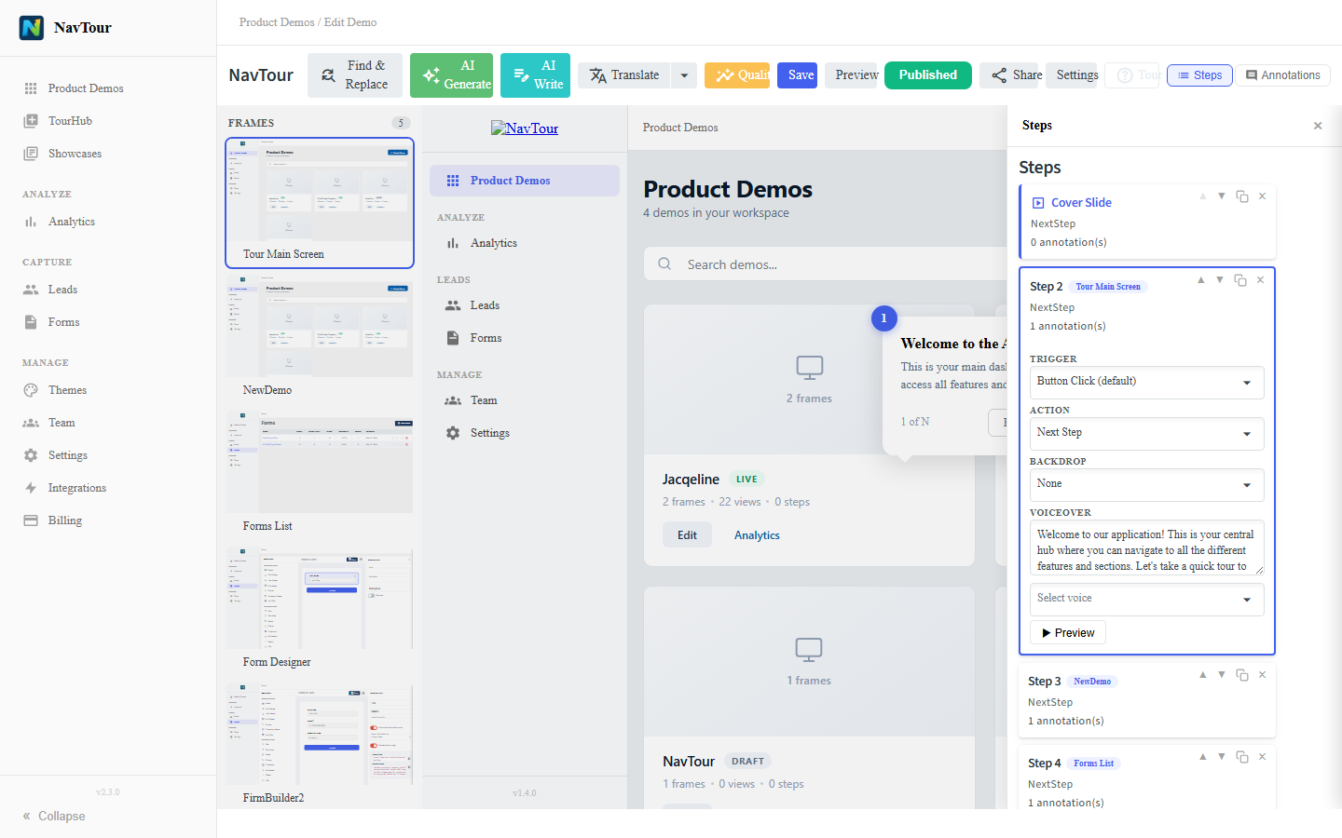
Task: Click the yellow Quality button
Action: click(x=737, y=75)
